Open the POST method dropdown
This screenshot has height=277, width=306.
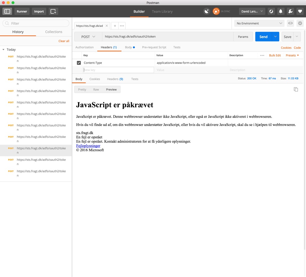click(x=88, y=37)
